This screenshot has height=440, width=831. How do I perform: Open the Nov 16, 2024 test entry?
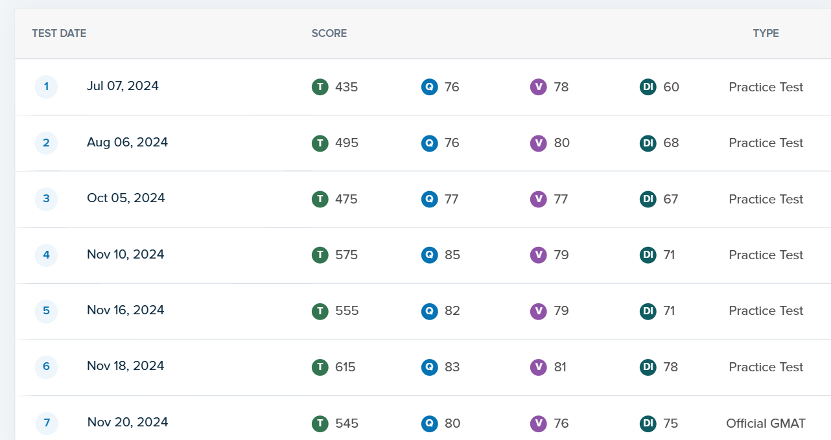pyautogui.click(x=125, y=310)
